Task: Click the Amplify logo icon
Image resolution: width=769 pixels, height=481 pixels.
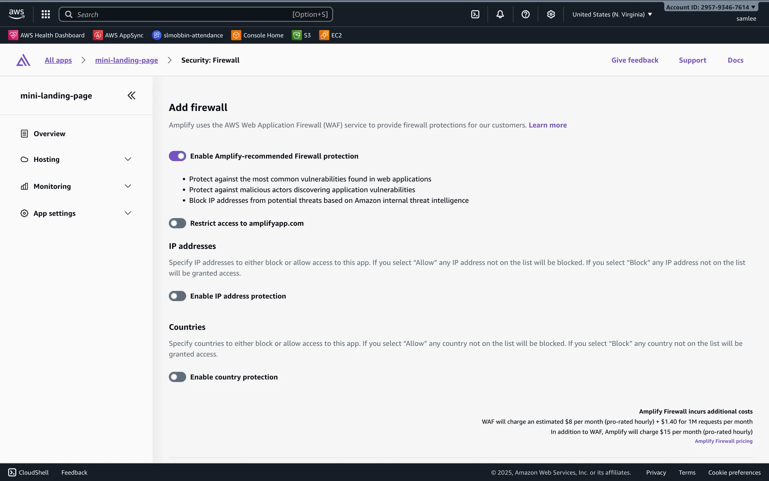Action: coord(23,60)
